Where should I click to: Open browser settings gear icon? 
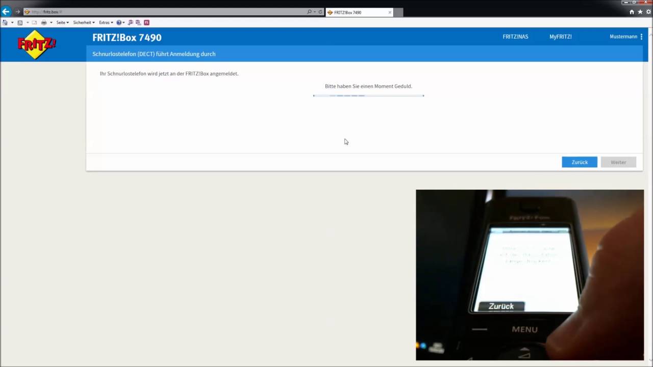tap(648, 12)
